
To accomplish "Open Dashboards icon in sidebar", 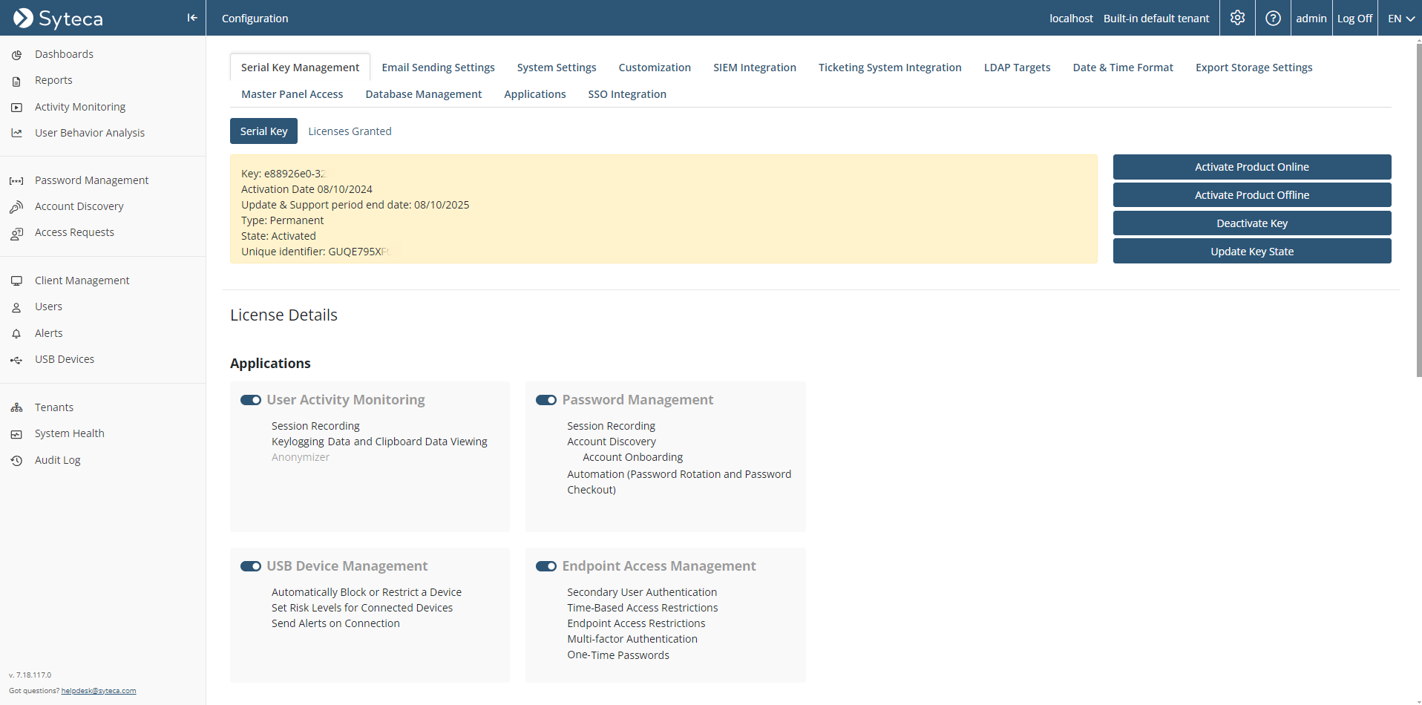I will click(16, 54).
